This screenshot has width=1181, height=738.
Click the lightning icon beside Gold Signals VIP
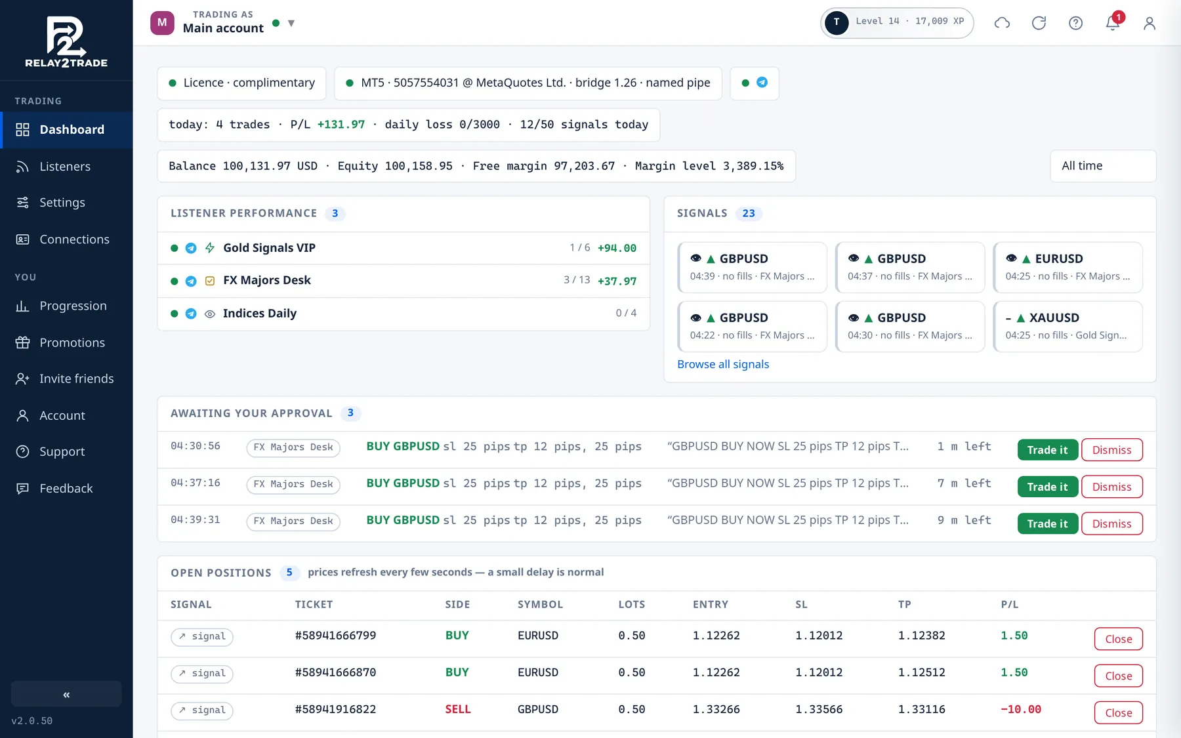point(210,248)
